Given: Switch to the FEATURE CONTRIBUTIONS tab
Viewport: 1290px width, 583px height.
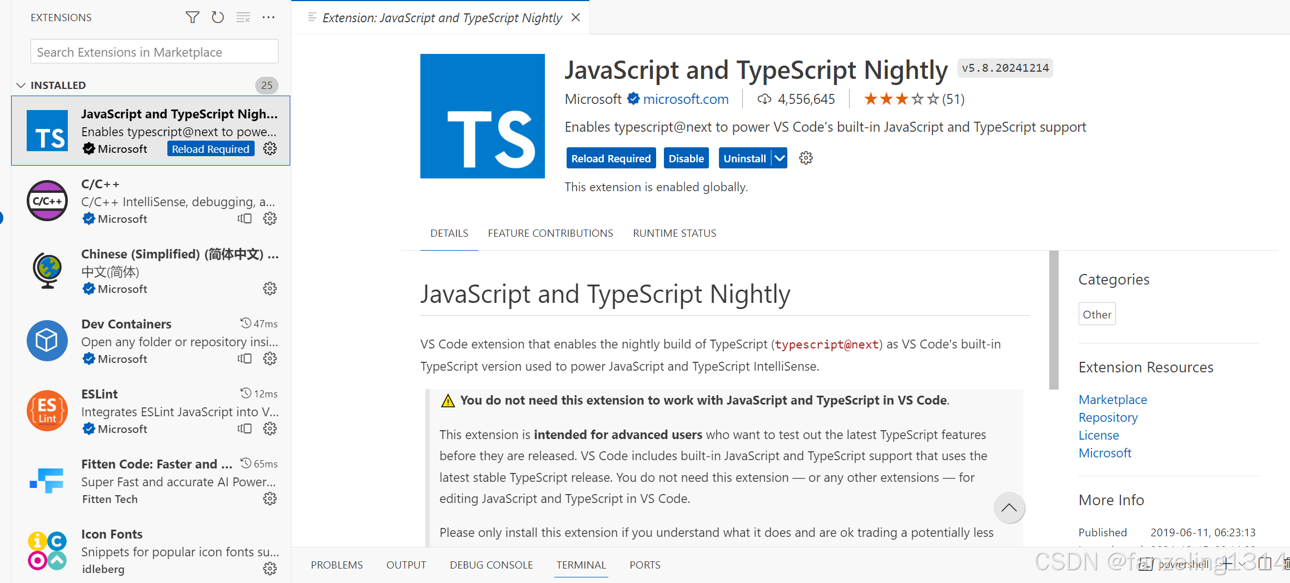Looking at the screenshot, I should pos(550,233).
